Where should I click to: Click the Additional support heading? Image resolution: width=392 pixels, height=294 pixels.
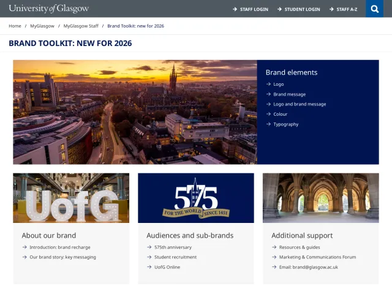[302, 235]
